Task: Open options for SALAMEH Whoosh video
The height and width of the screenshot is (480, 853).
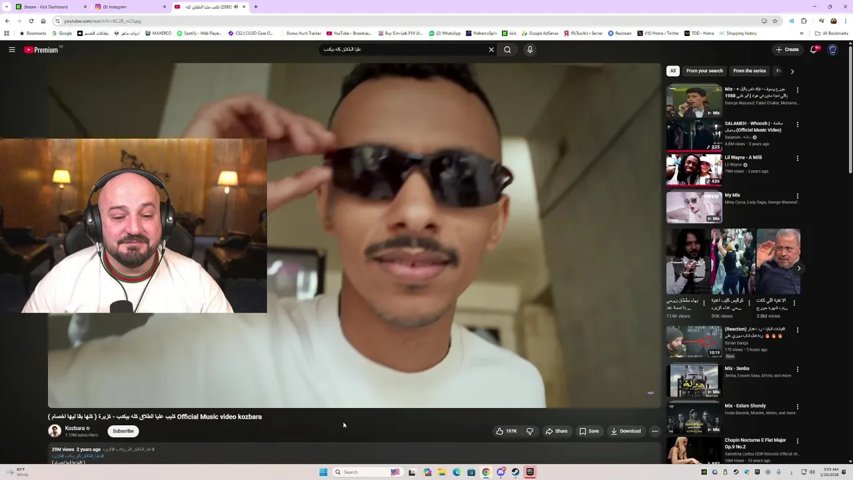Action: (x=797, y=124)
